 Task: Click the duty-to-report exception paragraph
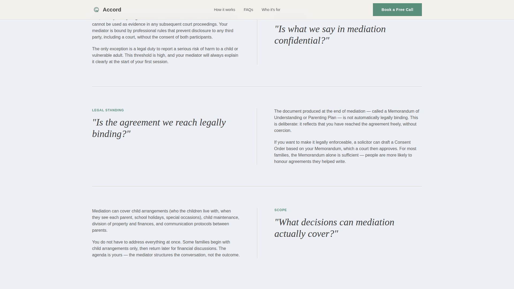click(x=165, y=55)
